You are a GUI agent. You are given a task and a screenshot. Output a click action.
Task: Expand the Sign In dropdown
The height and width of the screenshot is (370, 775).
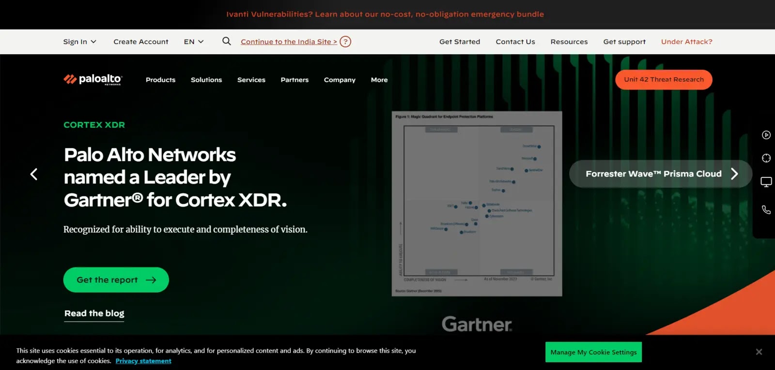[79, 42]
